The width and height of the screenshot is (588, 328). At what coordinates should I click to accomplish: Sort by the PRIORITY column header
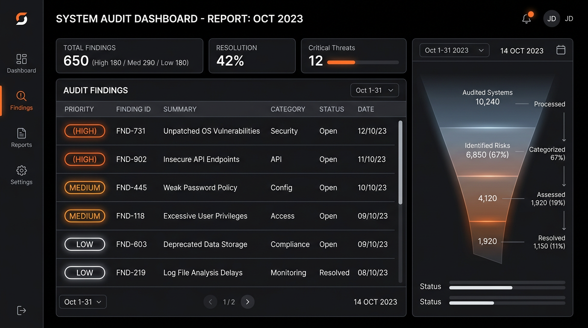coord(79,109)
